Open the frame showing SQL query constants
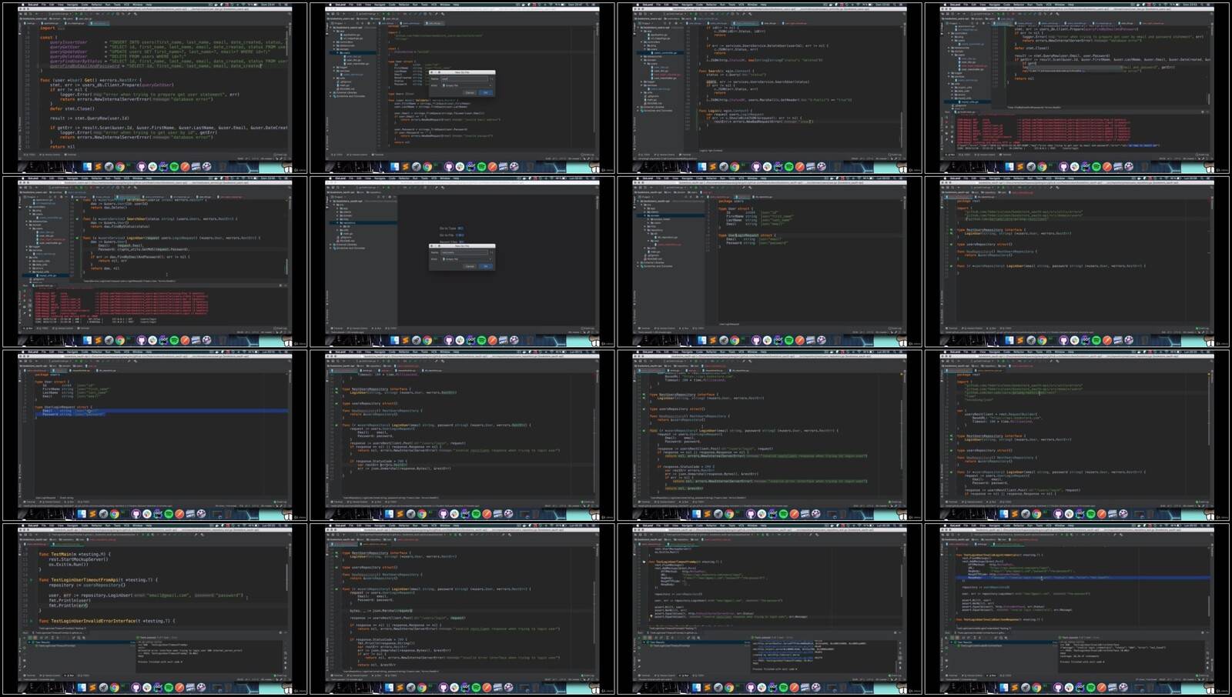 pyautogui.click(x=155, y=88)
